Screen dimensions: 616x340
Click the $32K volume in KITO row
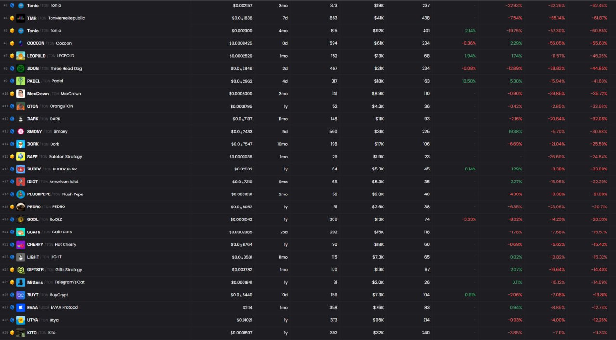378,333
